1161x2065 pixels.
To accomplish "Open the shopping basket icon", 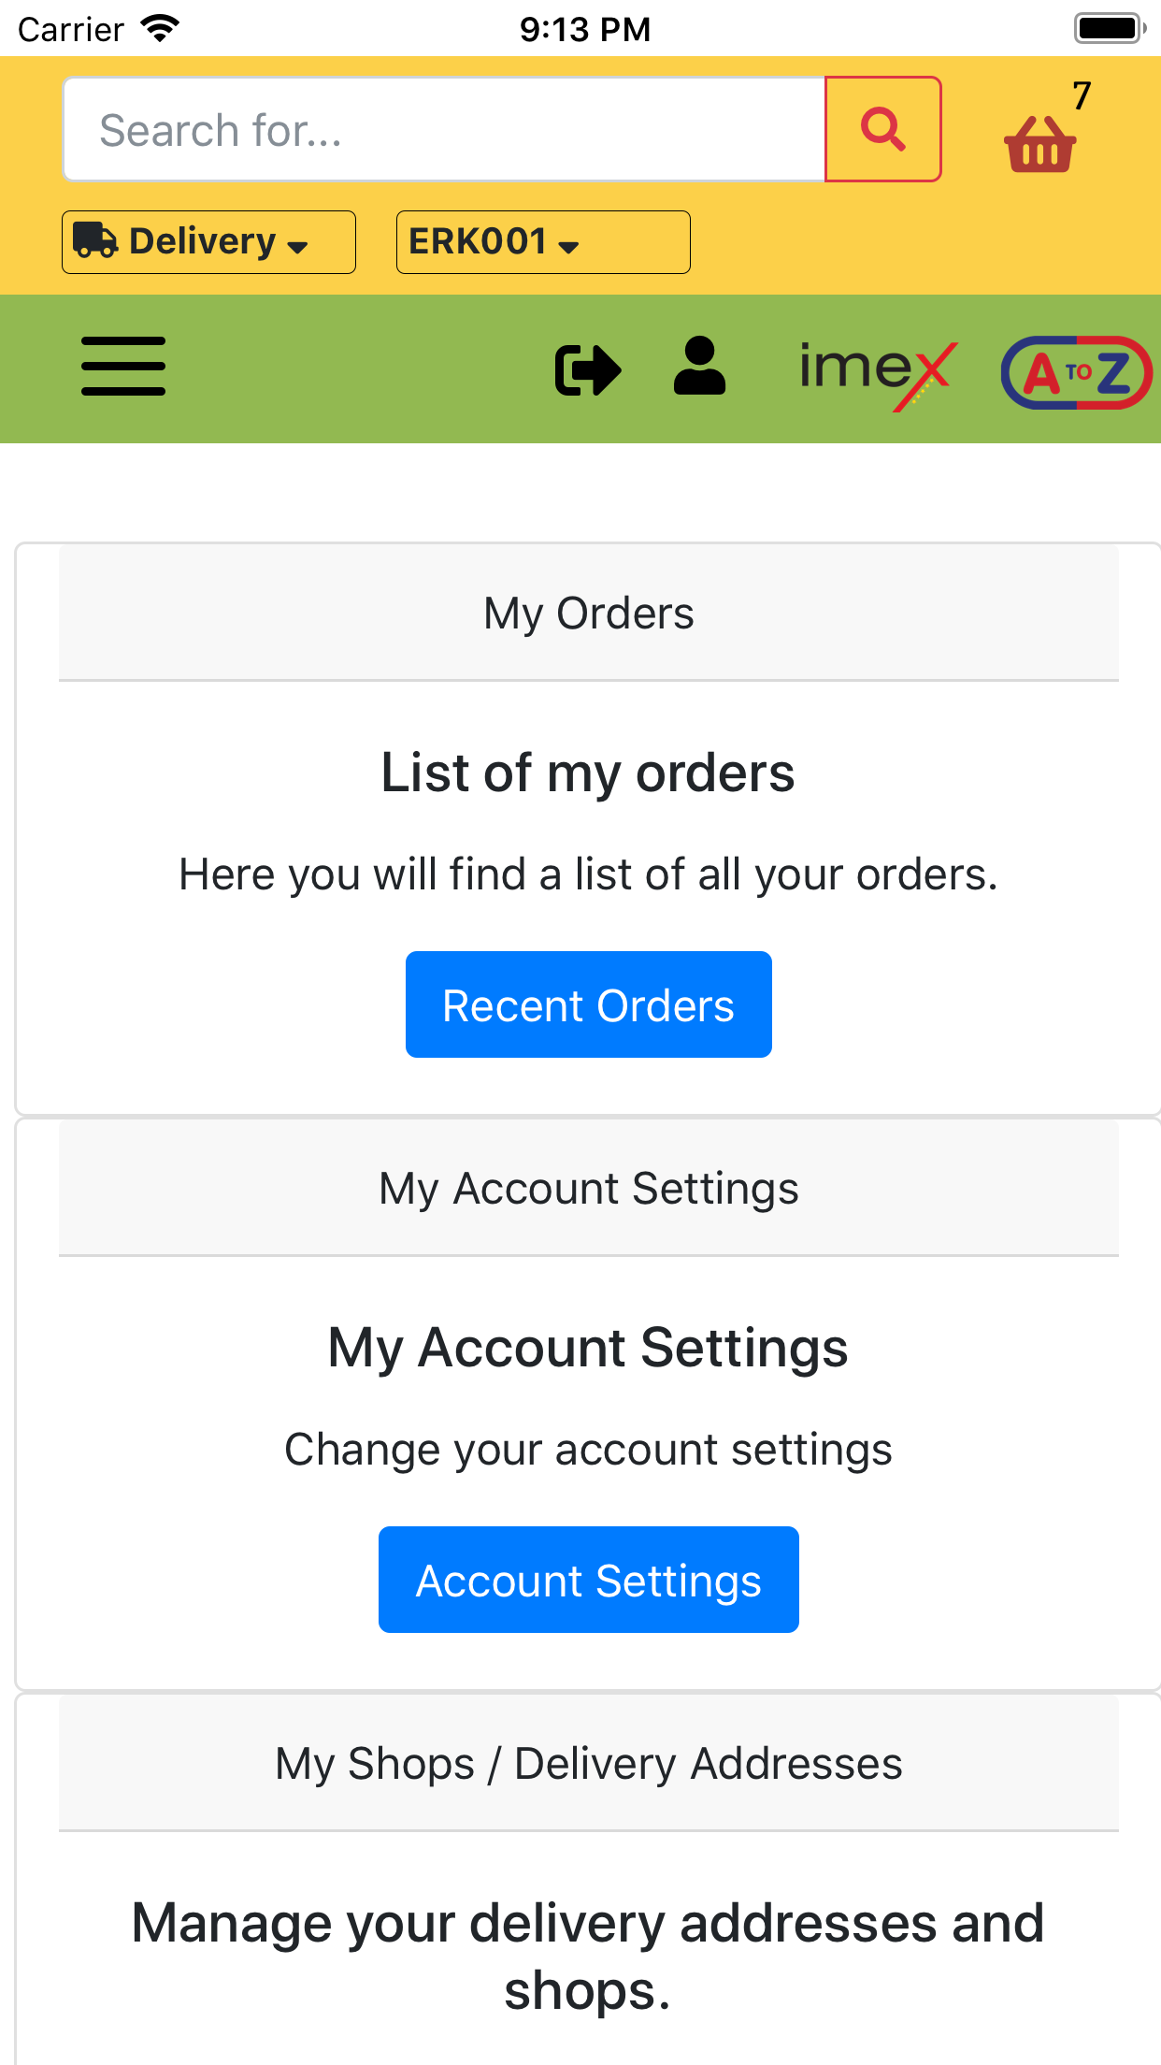I will (x=1039, y=144).
